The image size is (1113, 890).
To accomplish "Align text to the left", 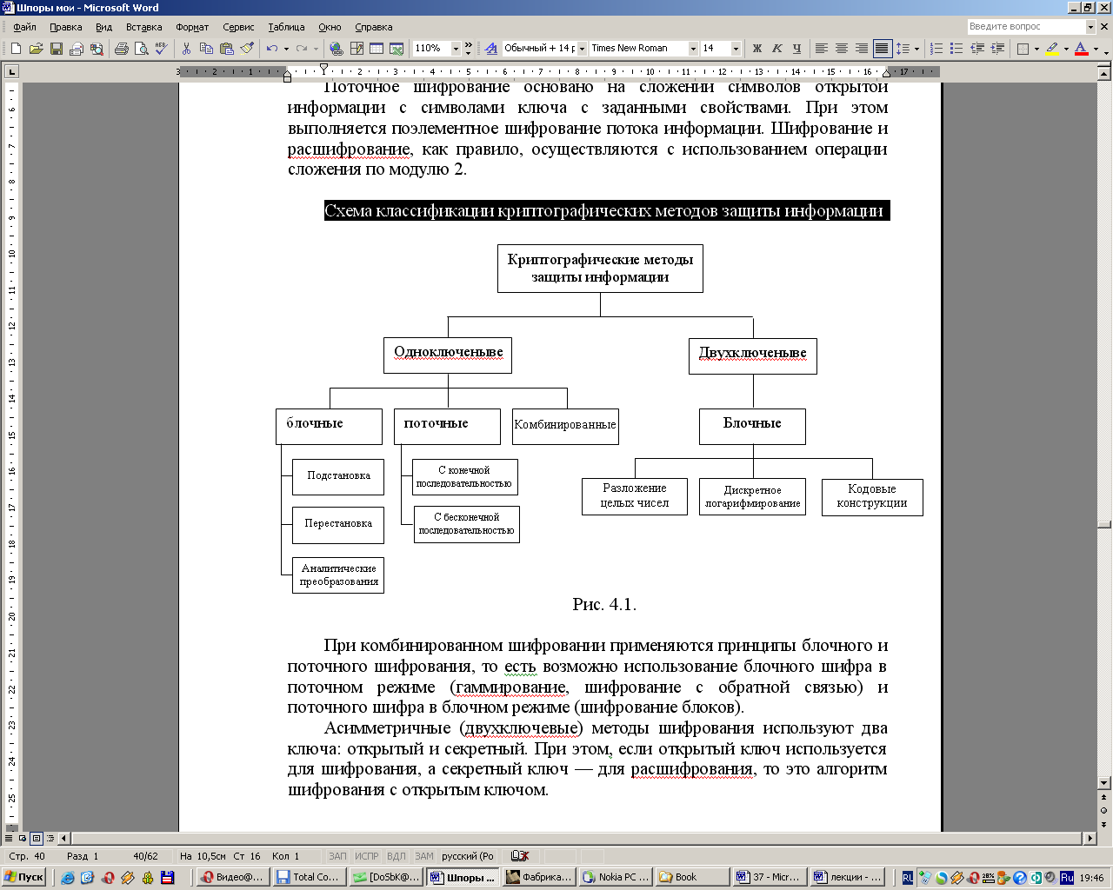I will pyautogui.click(x=822, y=49).
